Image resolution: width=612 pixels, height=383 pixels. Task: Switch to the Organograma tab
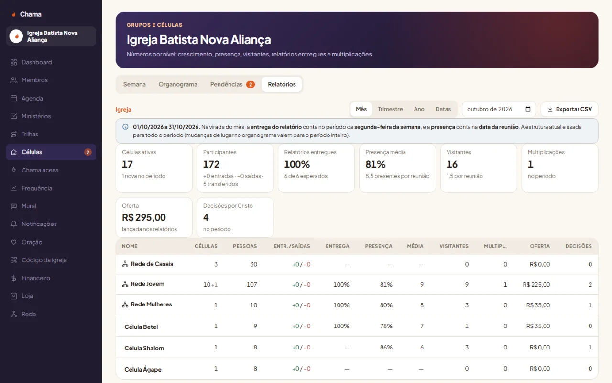pyautogui.click(x=178, y=84)
